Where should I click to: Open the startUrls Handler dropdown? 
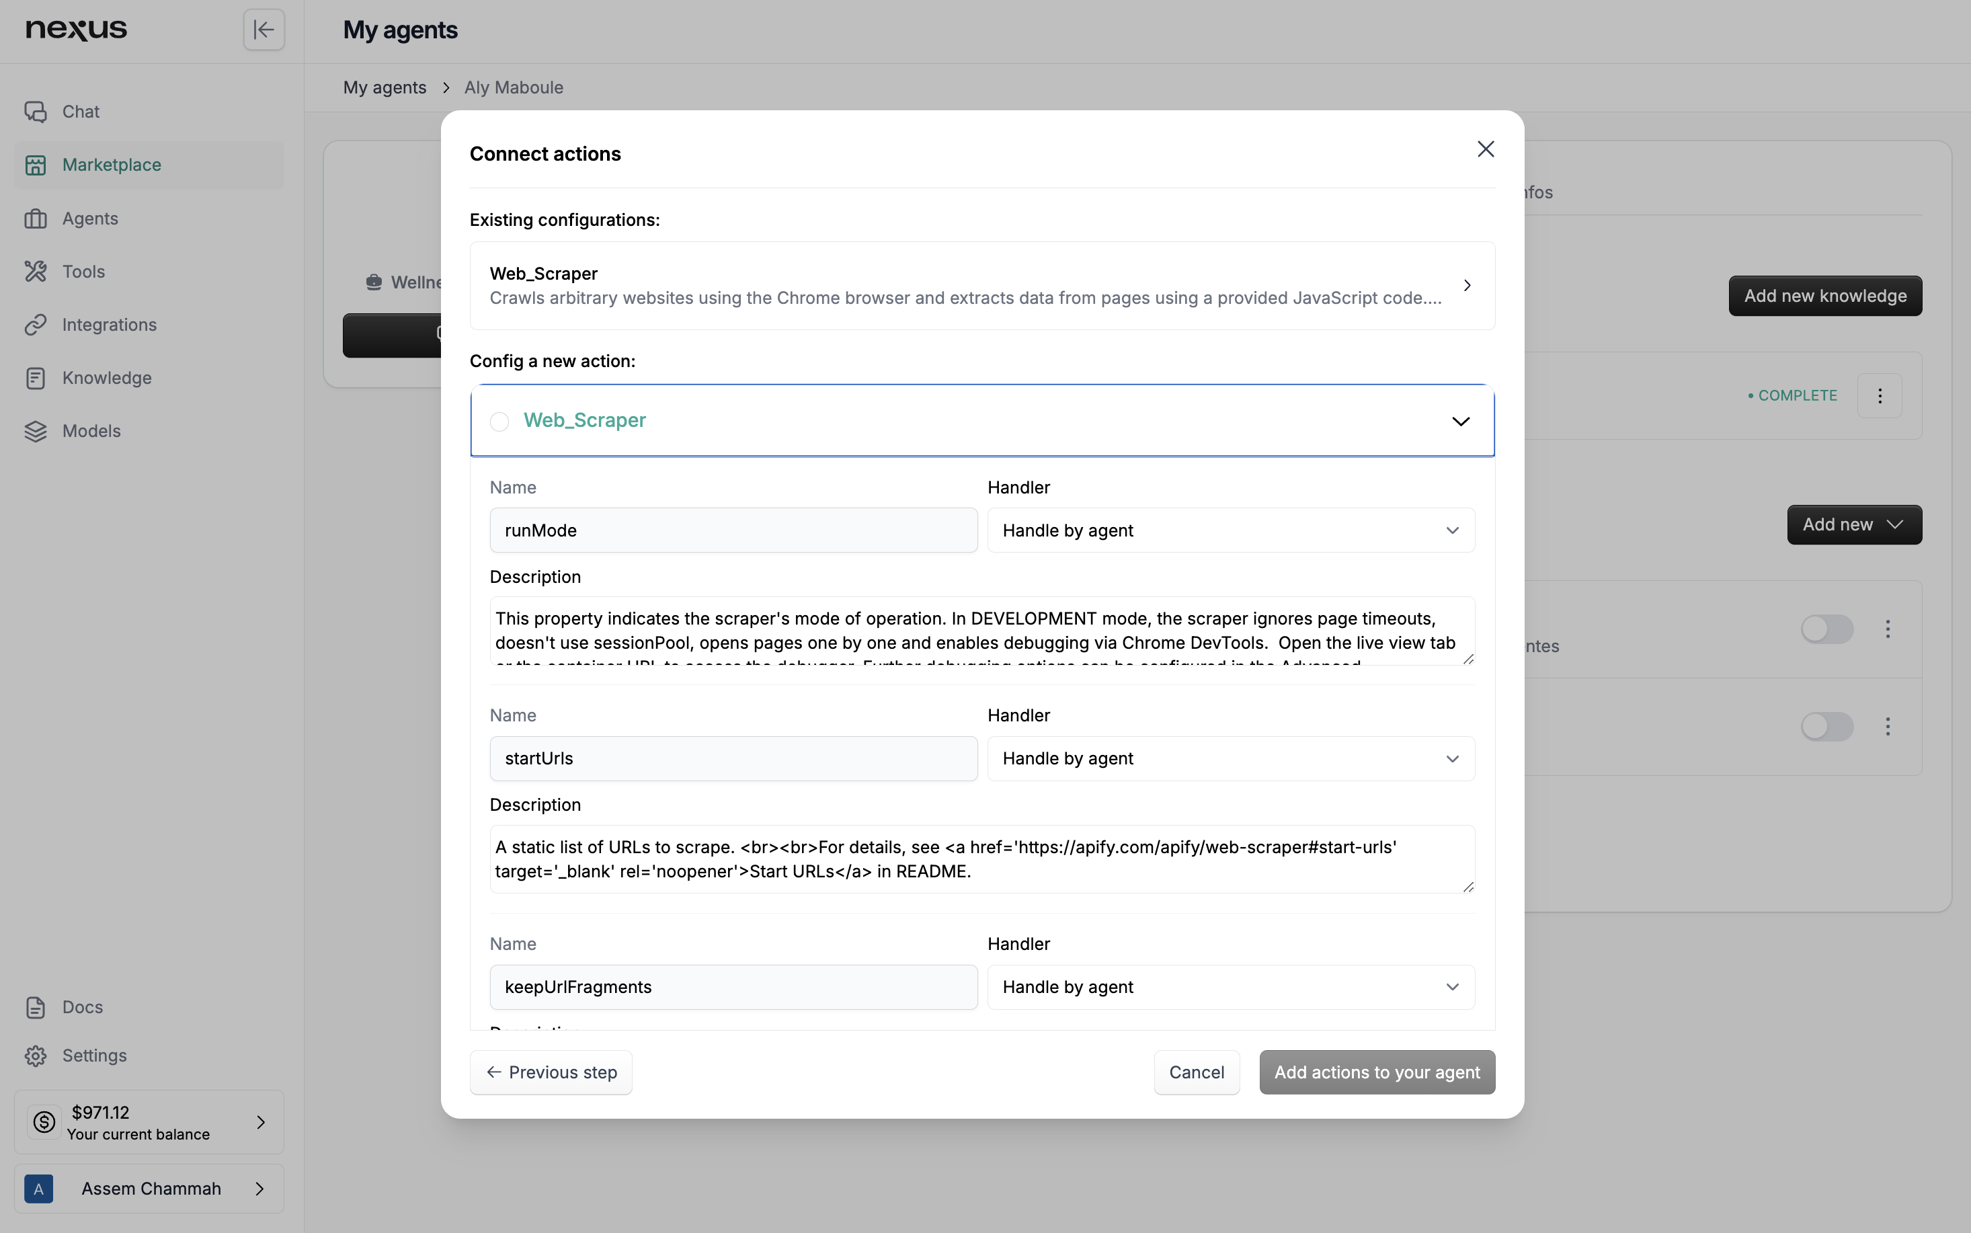tap(1231, 758)
